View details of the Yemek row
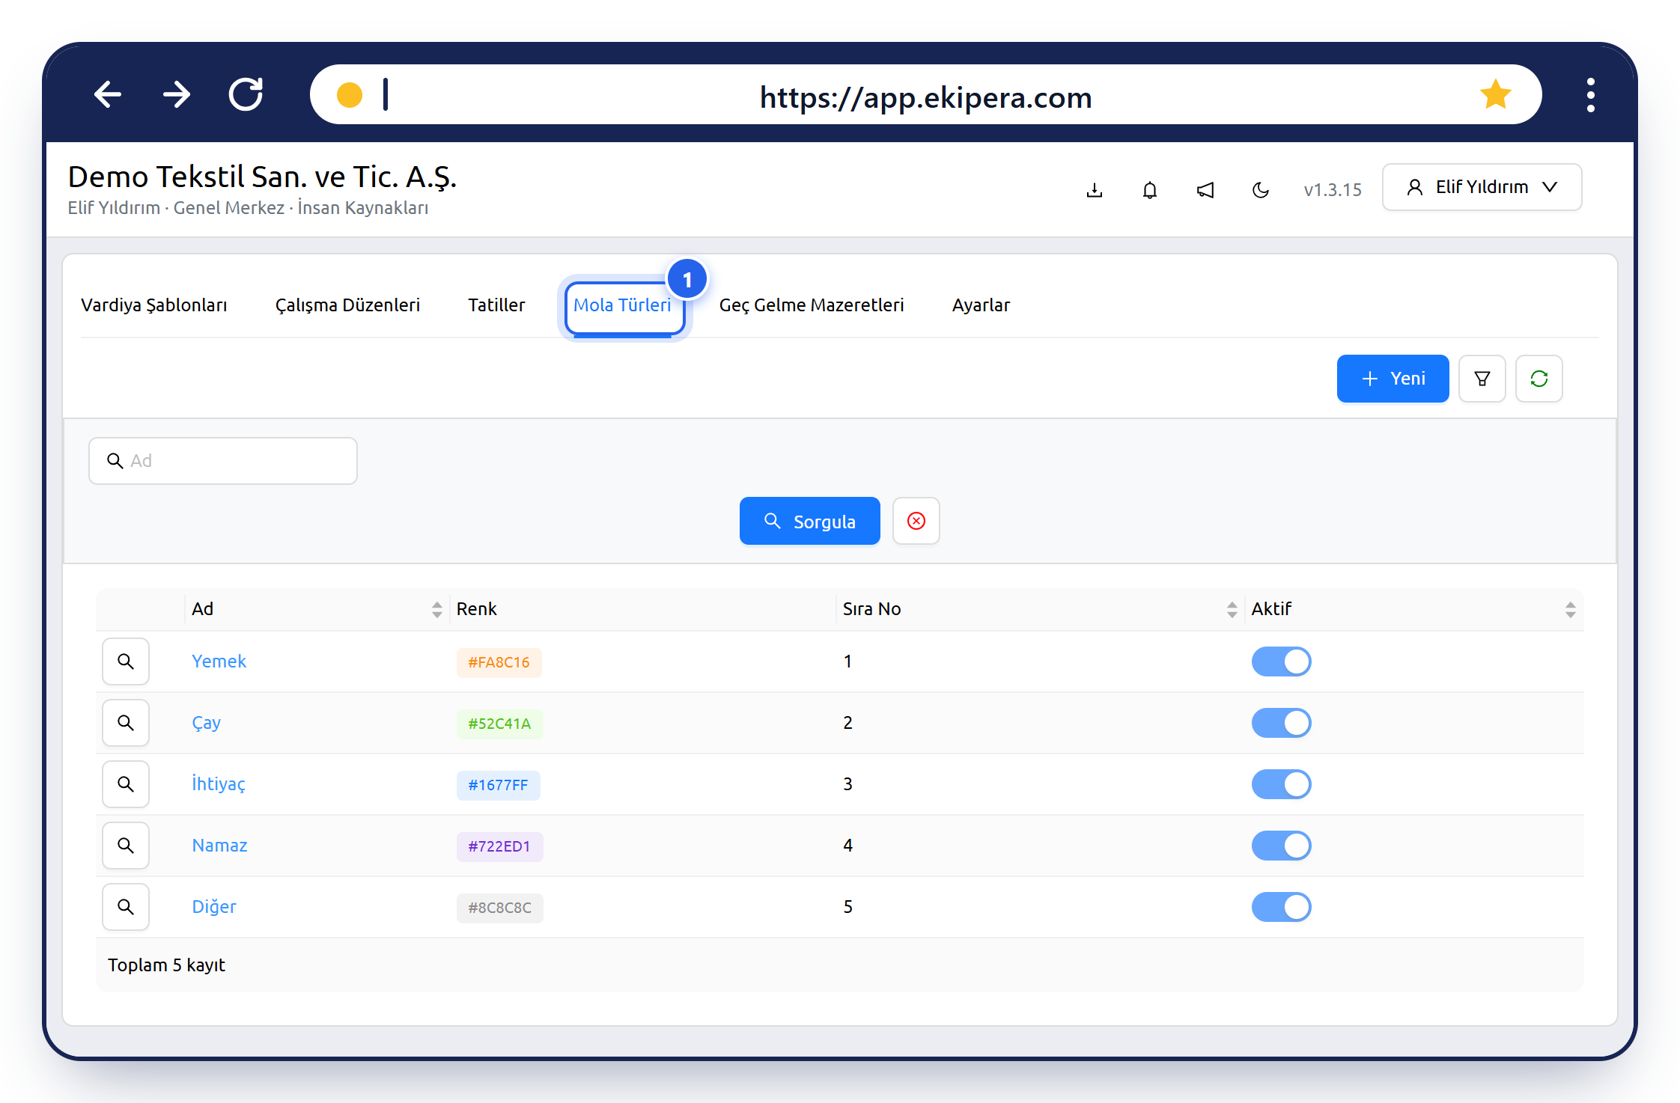The width and height of the screenshot is (1680, 1103). [x=126, y=662]
